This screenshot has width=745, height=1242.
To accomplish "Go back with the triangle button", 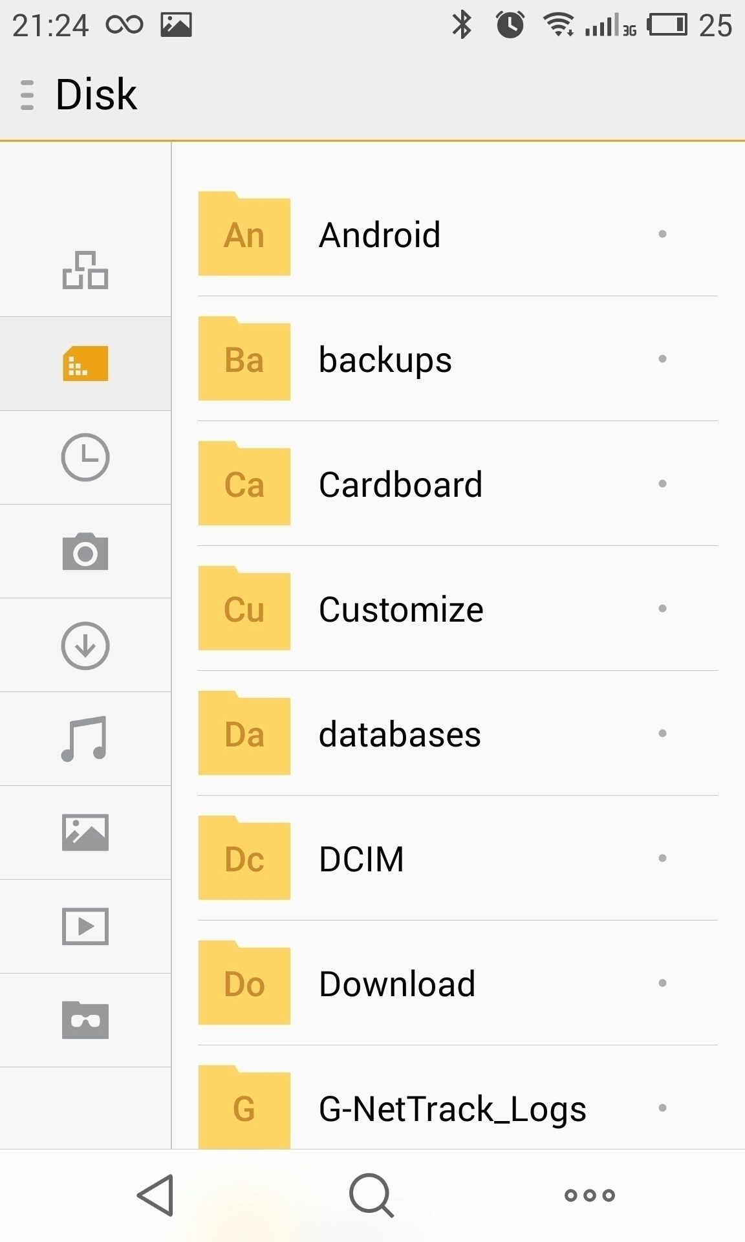I will [156, 1195].
